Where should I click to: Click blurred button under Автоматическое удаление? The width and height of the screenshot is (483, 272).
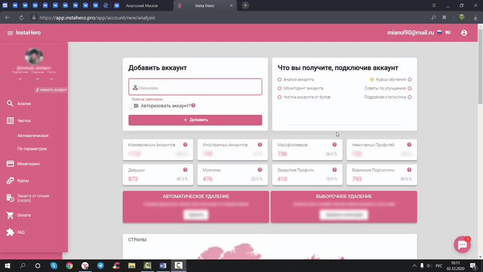196,215
